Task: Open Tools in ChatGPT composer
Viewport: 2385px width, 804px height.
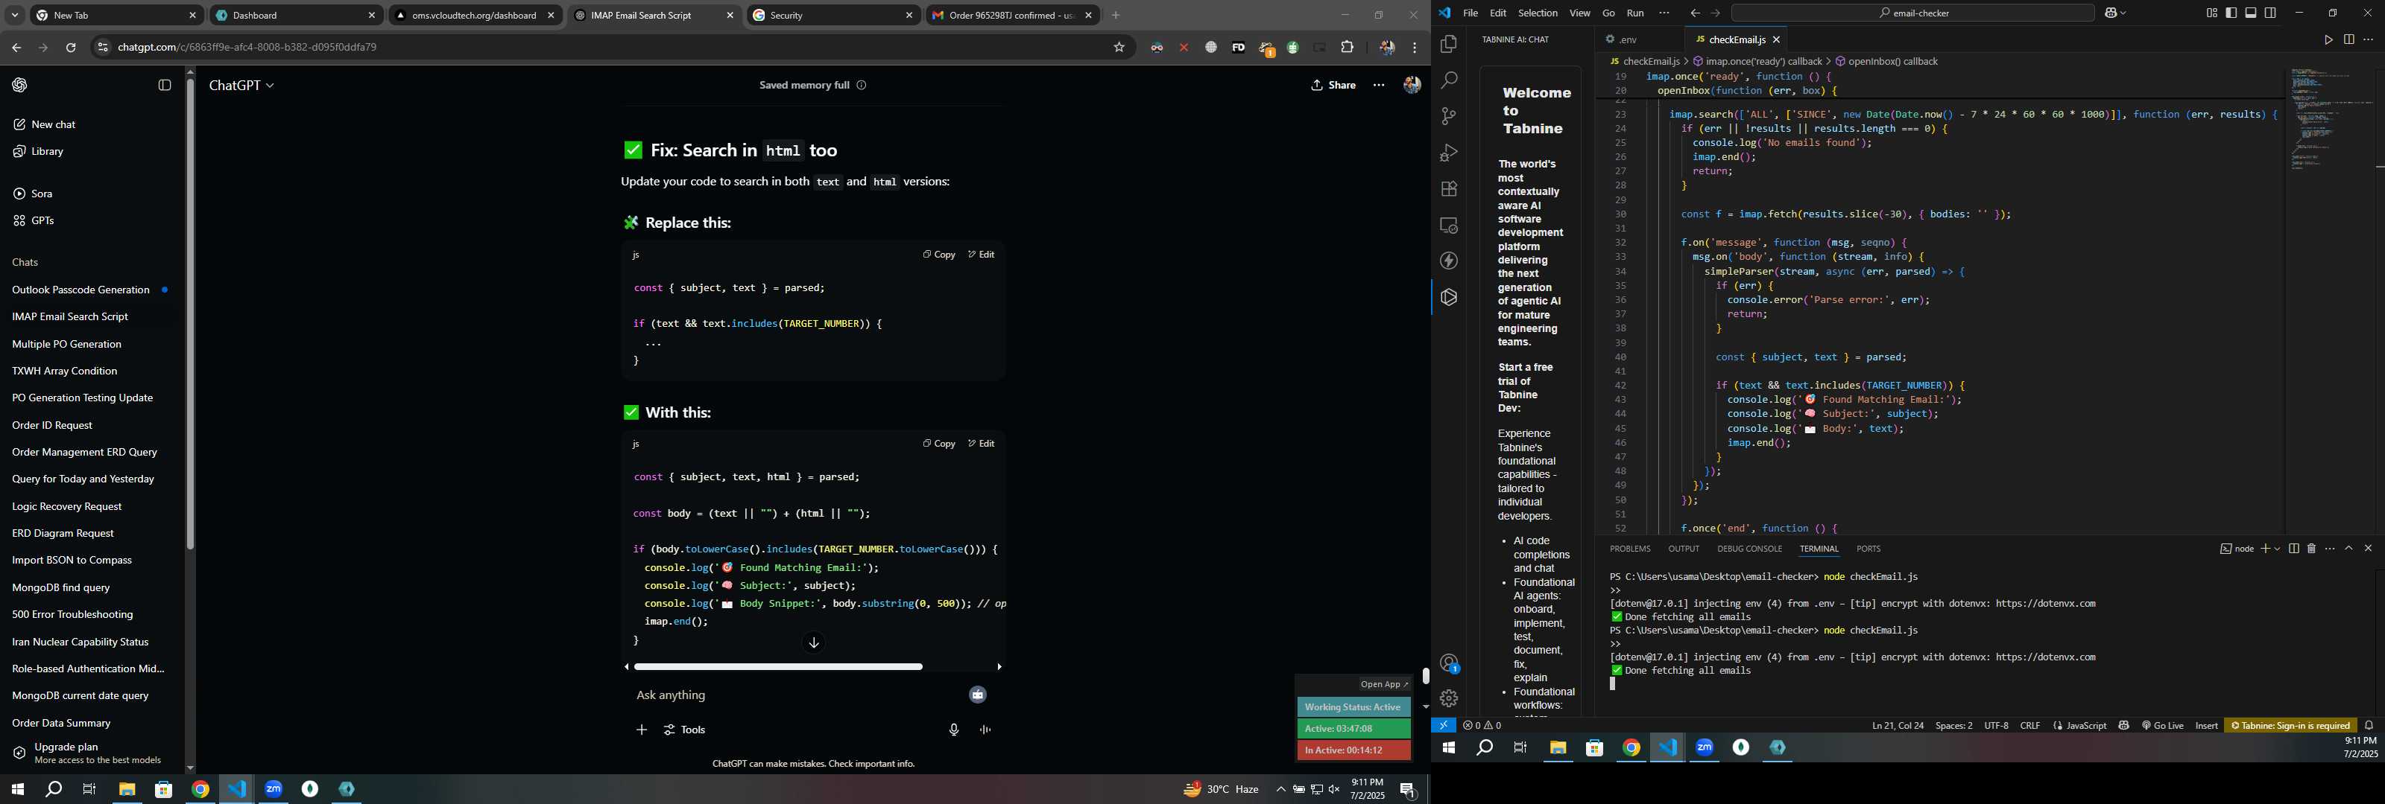Action: (685, 730)
